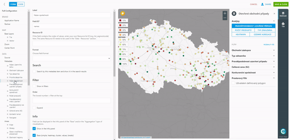This screenshot has width=290, height=140.
Task: Select Obchodní zástupce metadata item
Action: [x=16, y=71]
